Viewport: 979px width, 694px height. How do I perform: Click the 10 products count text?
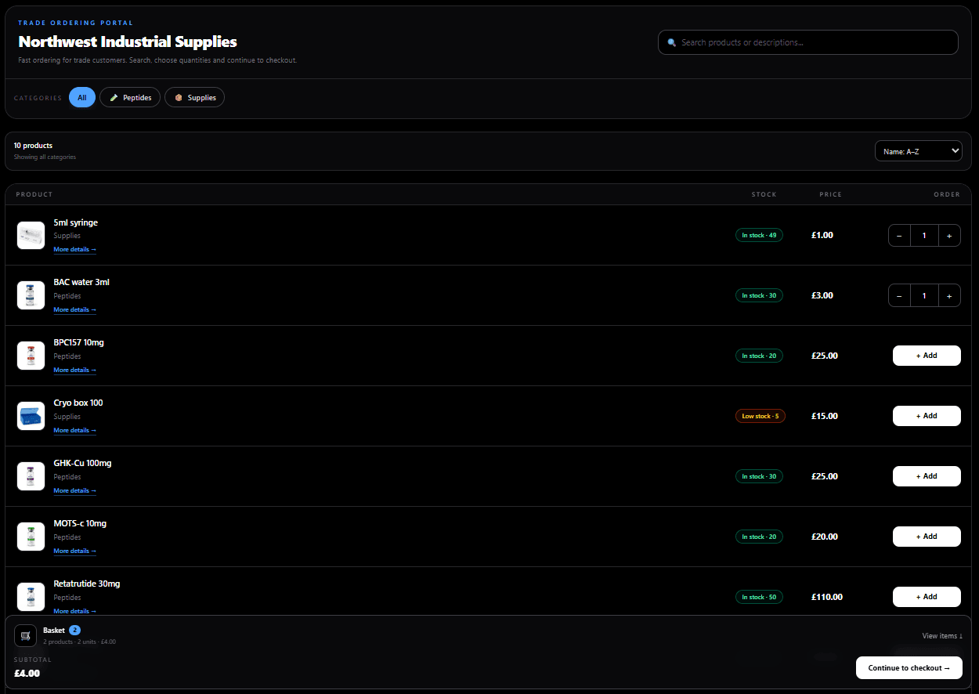pyautogui.click(x=33, y=146)
